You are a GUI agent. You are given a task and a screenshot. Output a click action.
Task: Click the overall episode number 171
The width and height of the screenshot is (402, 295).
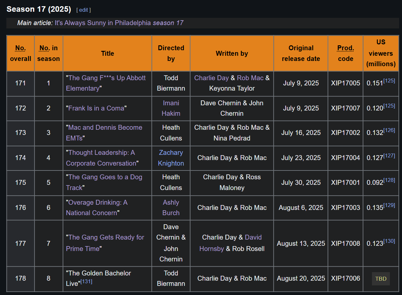[21, 83]
